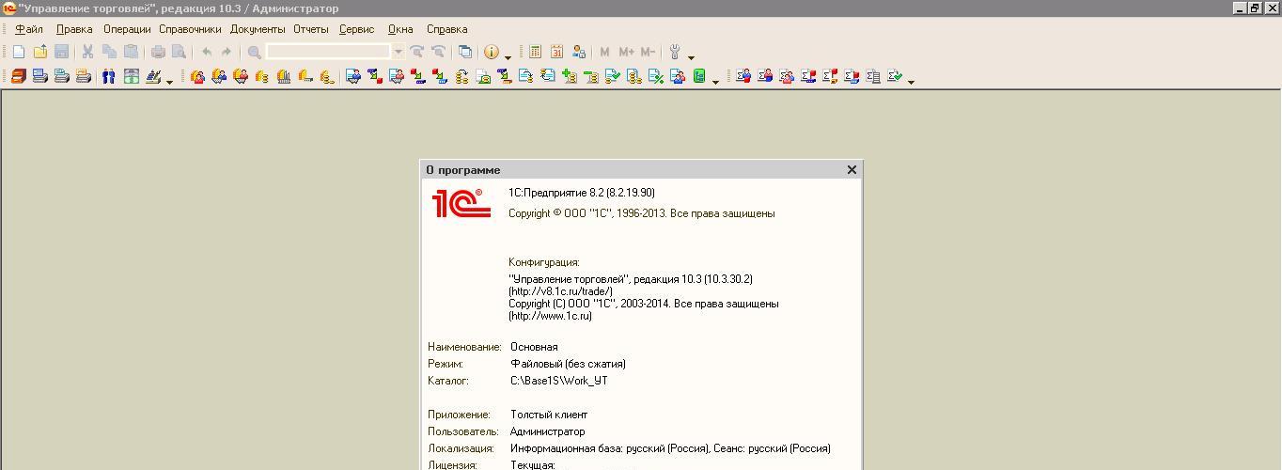Click the Find previous icon
Screen dimensions: 1282x470
coord(438,52)
